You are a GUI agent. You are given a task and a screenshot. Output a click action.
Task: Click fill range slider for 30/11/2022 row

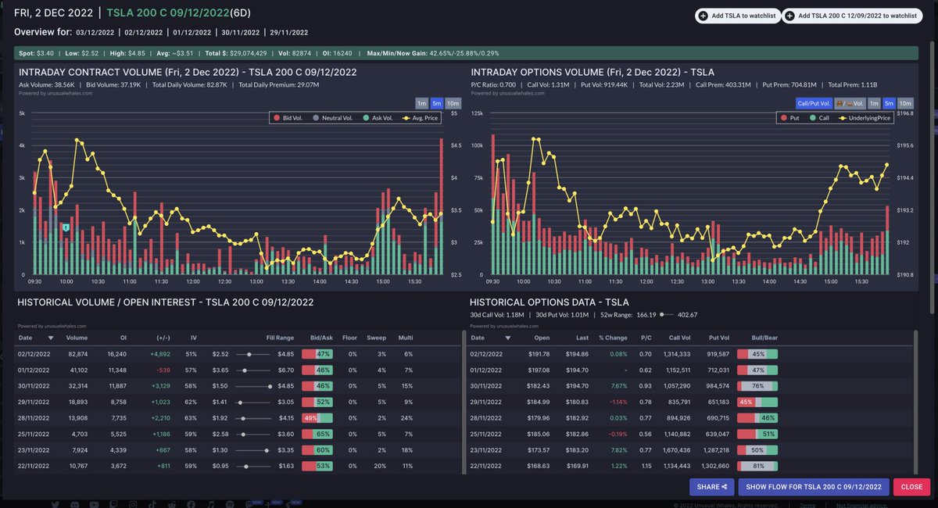[253, 386]
